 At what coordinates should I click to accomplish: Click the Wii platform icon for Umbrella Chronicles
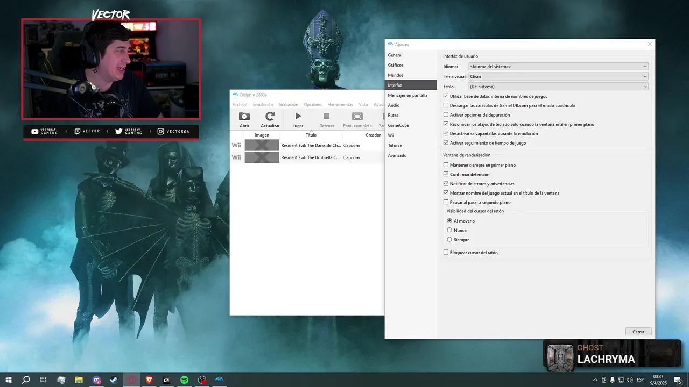click(237, 157)
